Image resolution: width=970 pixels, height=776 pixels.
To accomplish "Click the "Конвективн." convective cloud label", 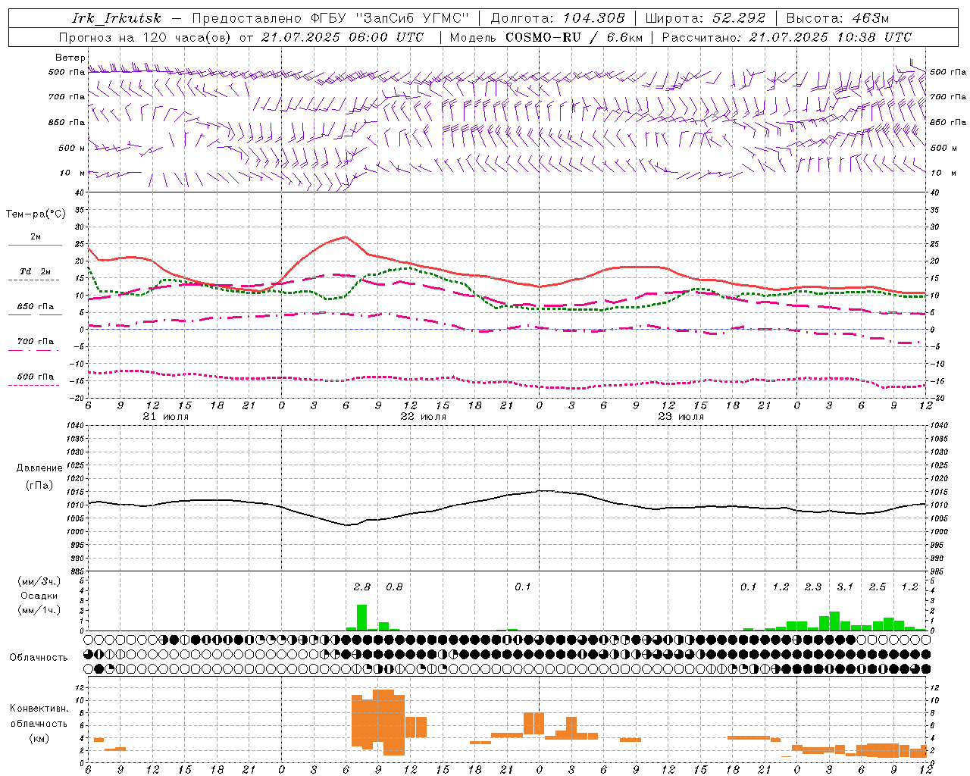I will tap(39, 709).
